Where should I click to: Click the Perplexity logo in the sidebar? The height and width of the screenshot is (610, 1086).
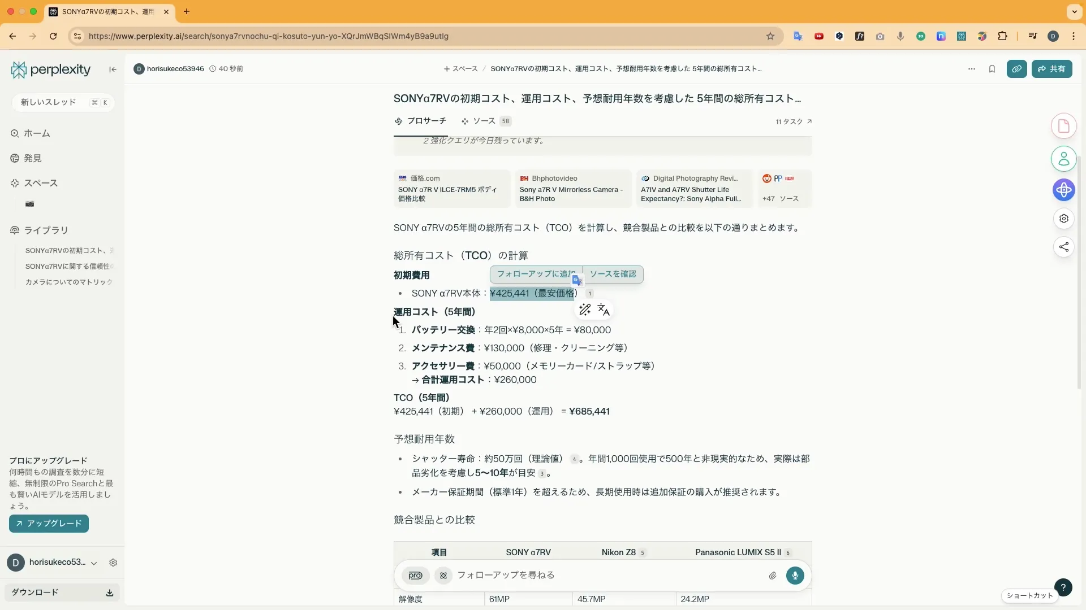click(x=50, y=69)
